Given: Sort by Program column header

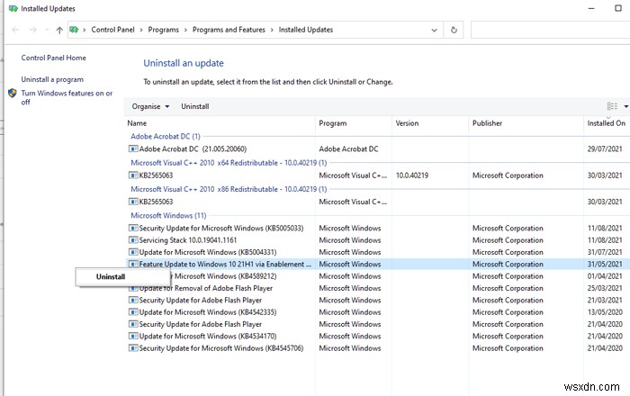Looking at the screenshot, I should pyautogui.click(x=332, y=123).
